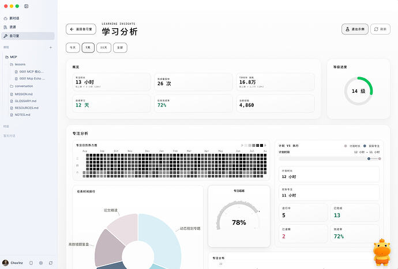The width and height of the screenshot is (398, 269).
Task: Click the Chosfnz user avatar
Action: 5,263
